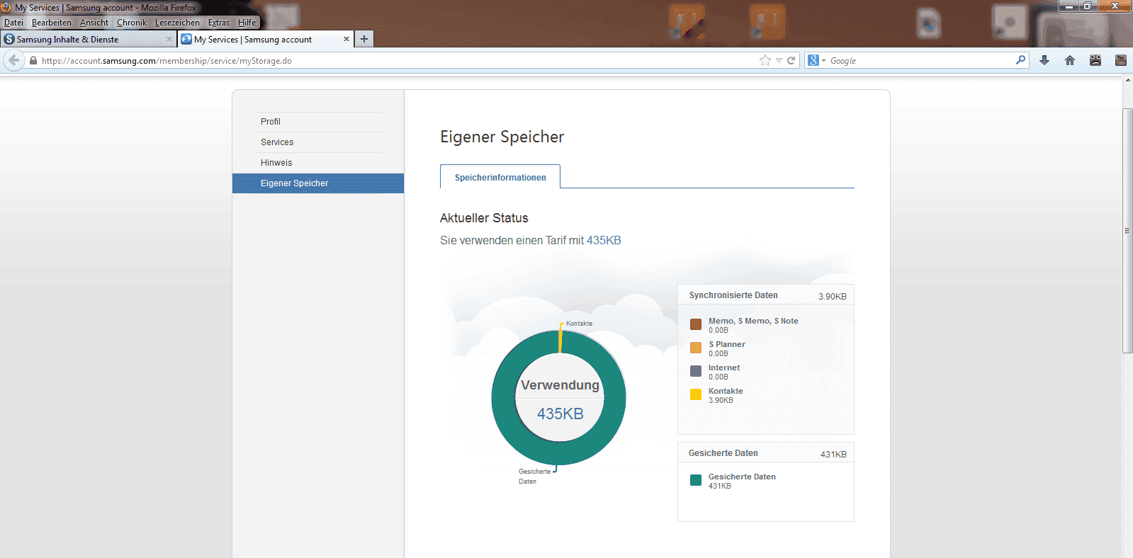Open the Chronik menu
This screenshot has height=558, width=1133.
[x=132, y=23]
